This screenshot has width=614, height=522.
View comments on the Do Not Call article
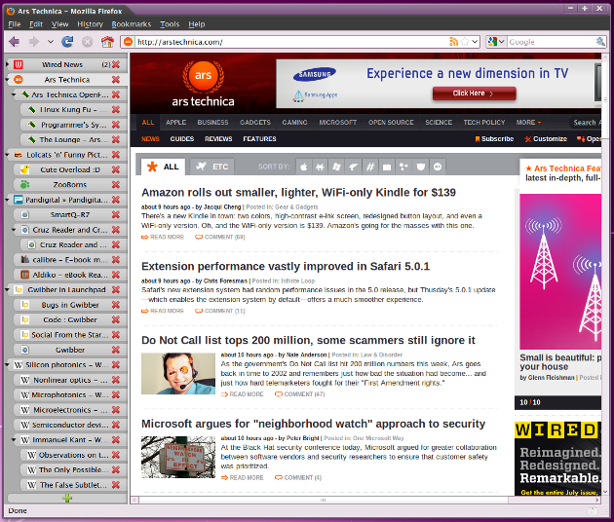(x=300, y=394)
